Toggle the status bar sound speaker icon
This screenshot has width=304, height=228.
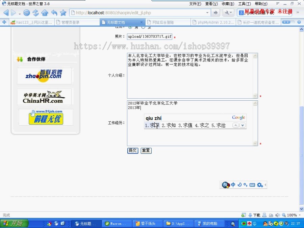pos(277,215)
